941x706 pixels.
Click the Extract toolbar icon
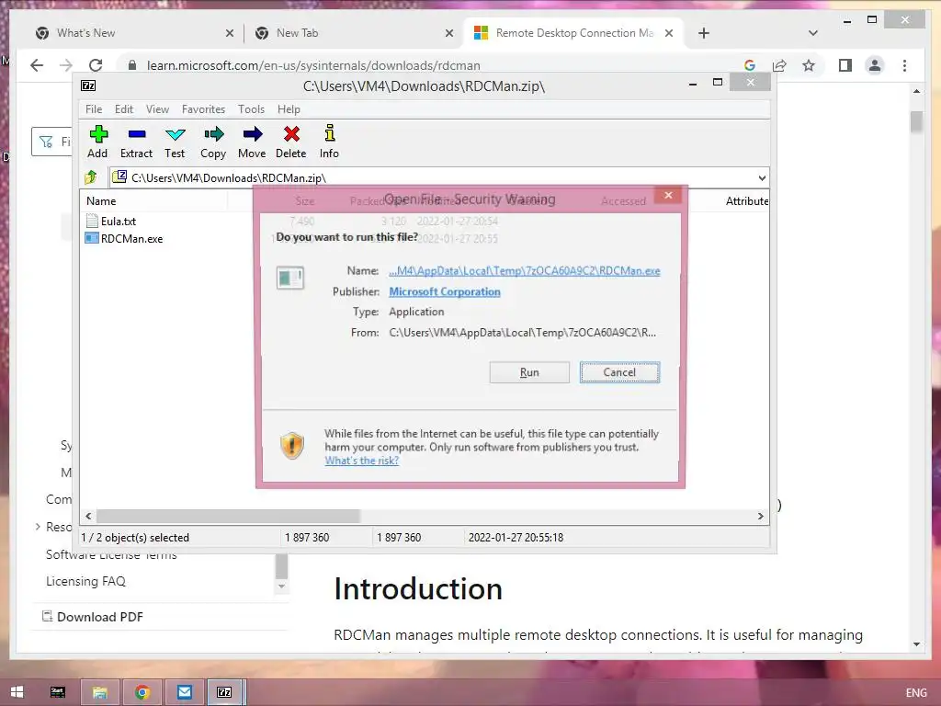pyautogui.click(x=137, y=134)
